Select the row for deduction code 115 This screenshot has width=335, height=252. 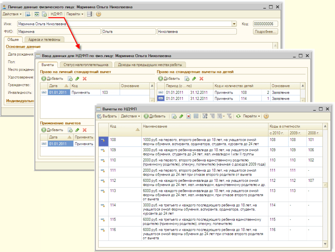pyautogui.click(x=210, y=222)
